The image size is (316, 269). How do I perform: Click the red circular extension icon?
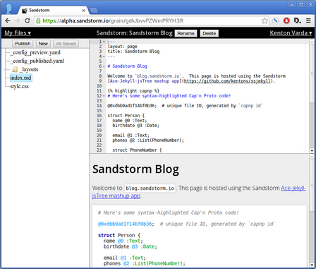(x=286, y=20)
